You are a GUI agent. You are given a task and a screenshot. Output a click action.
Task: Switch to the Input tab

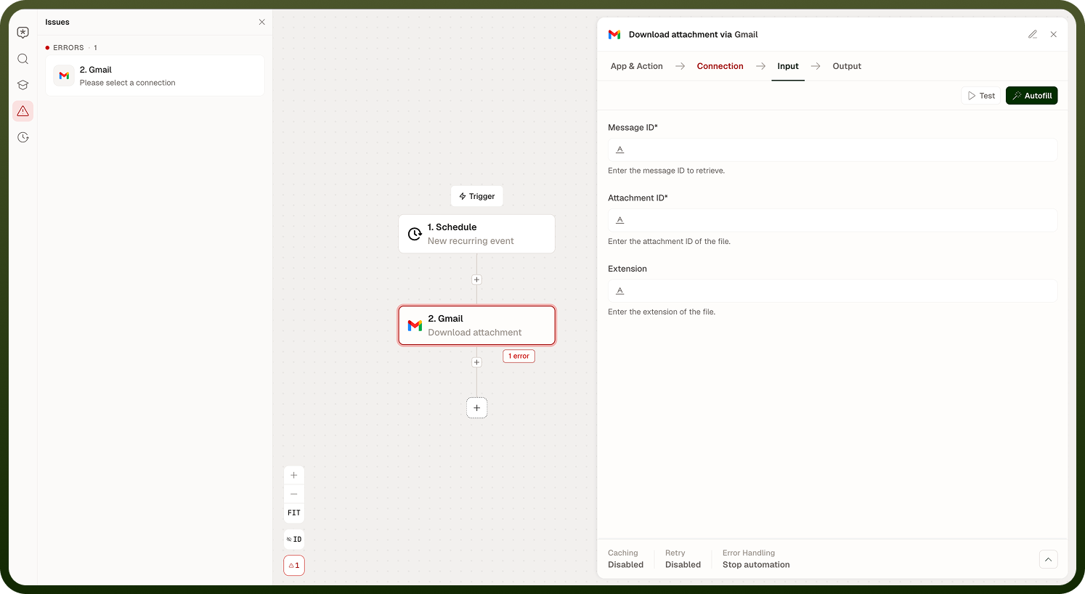click(788, 66)
